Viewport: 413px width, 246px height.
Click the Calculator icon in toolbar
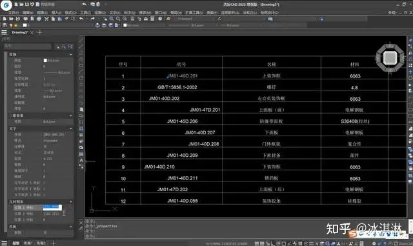click(152, 19)
